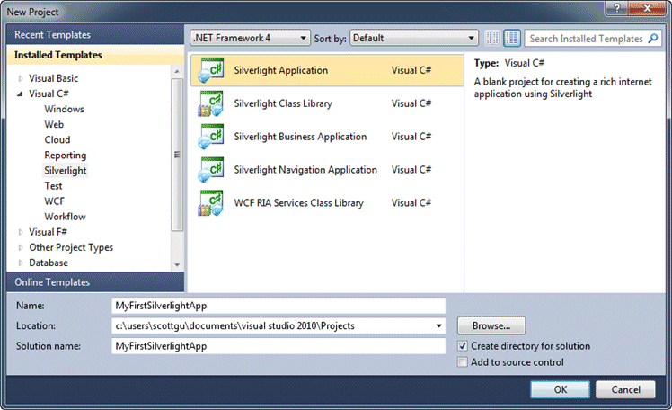Open the dialog help question mark
Screen dimensions: 672x410
click(x=616, y=8)
